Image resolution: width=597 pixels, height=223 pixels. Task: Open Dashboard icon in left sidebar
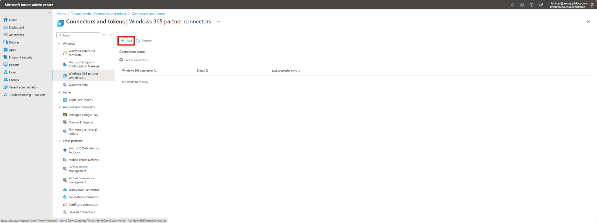point(6,27)
